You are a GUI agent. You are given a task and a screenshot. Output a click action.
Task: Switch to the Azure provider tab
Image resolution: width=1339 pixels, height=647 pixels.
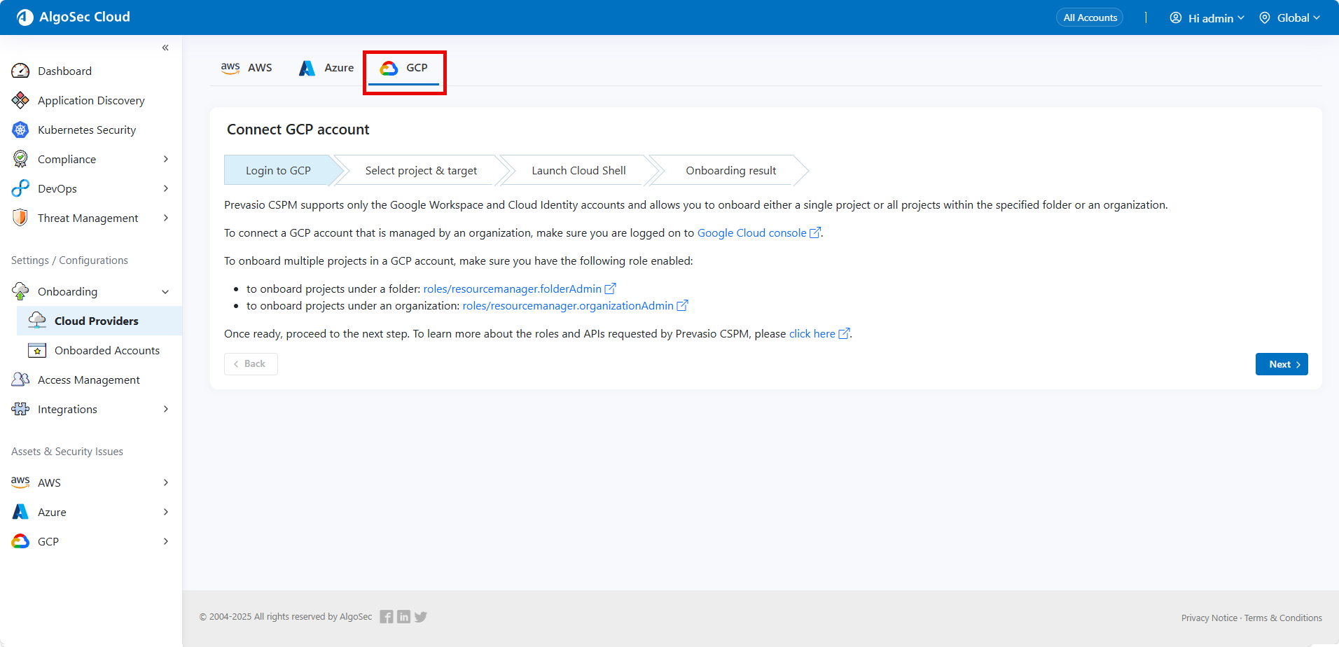[326, 68]
